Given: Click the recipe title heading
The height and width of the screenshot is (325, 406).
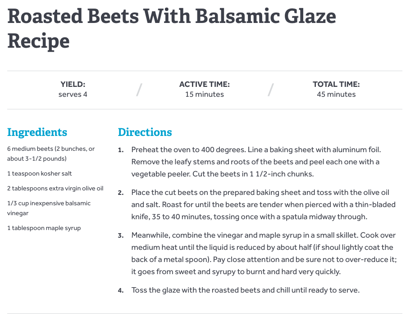Looking at the screenshot, I should point(172,28).
